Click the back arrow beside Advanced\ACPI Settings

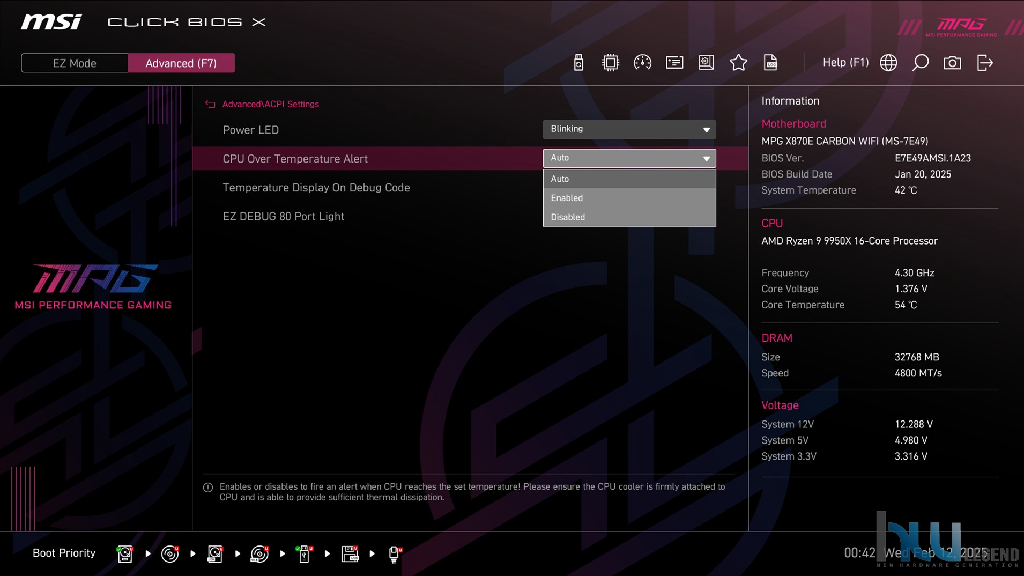pyautogui.click(x=210, y=104)
